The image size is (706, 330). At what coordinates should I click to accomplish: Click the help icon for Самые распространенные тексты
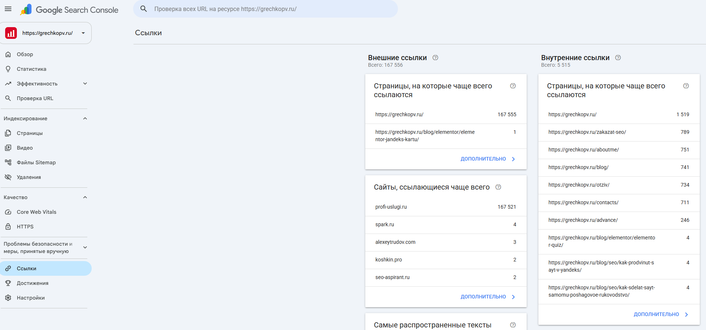tap(513, 325)
